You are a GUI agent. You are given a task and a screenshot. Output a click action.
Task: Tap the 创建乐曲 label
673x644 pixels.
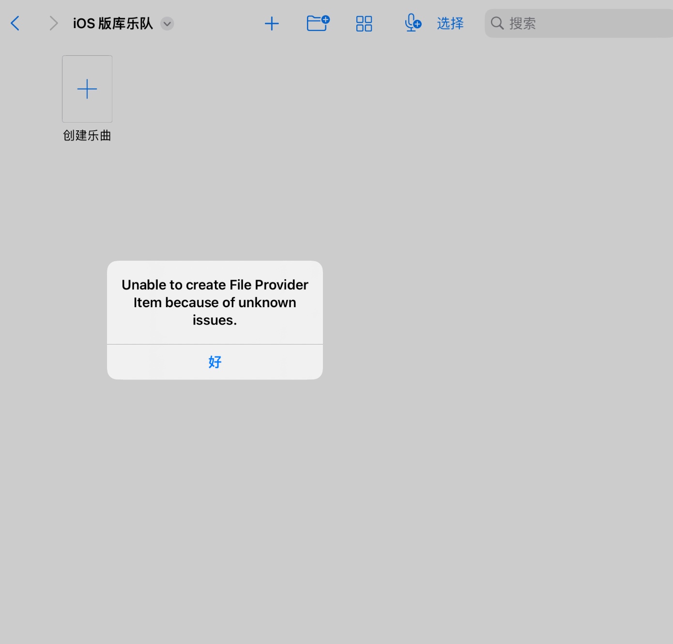87,136
